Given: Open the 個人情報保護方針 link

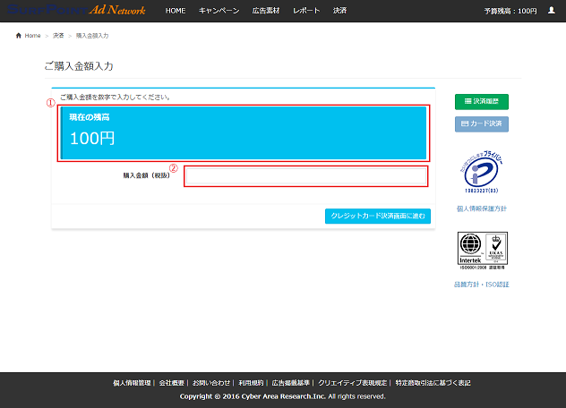Looking at the screenshot, I should point(482,208).
